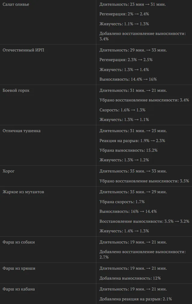Click 'Длительность: 23 мин → 31 мин.' text

133,4
